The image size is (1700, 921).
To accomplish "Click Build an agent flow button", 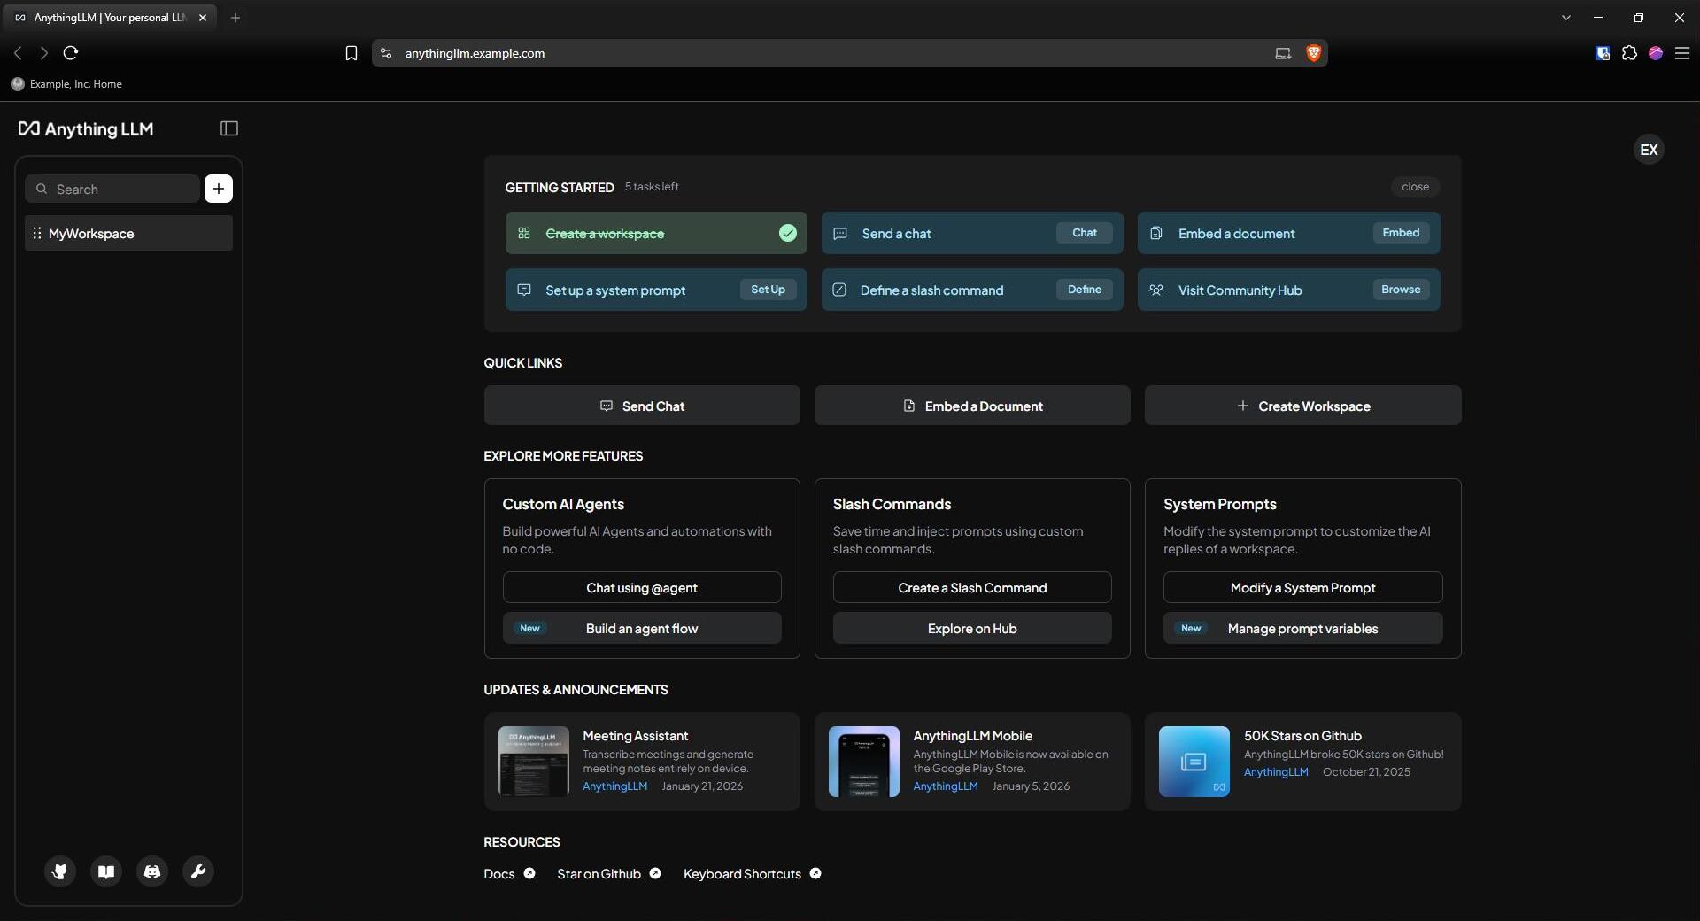I will point(642,628).
